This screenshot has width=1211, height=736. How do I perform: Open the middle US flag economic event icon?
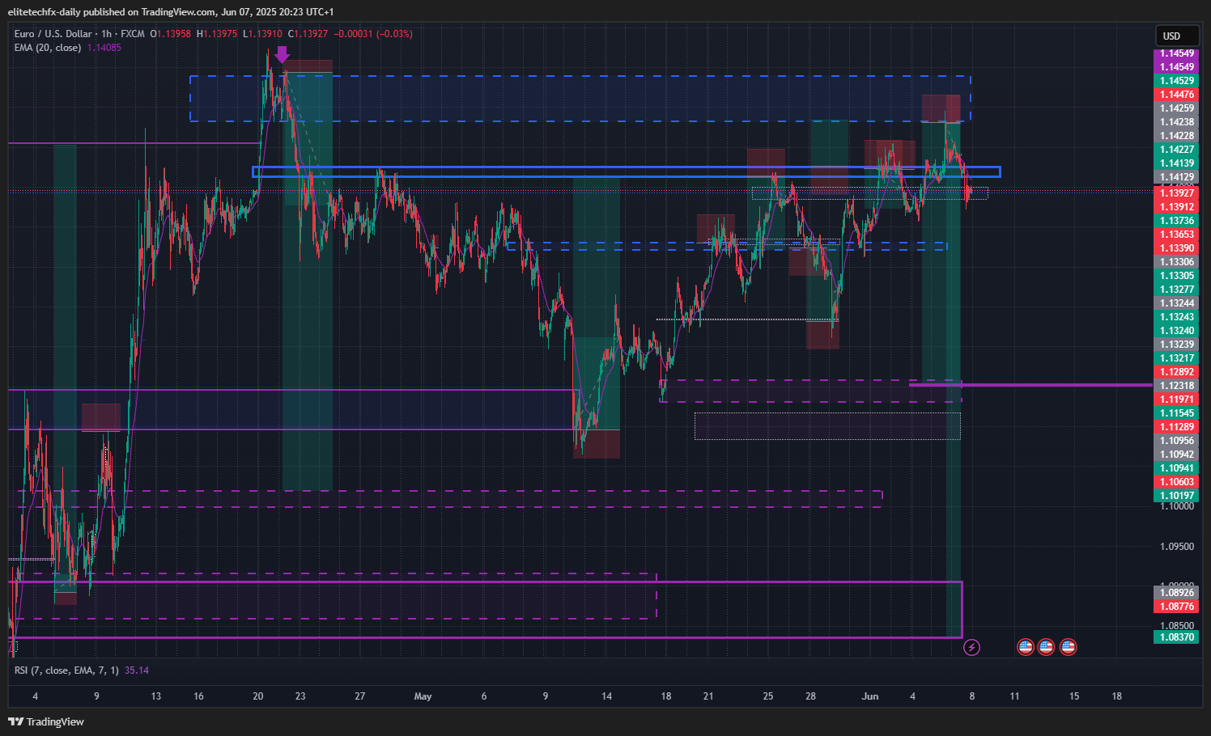pos(1046,647)
